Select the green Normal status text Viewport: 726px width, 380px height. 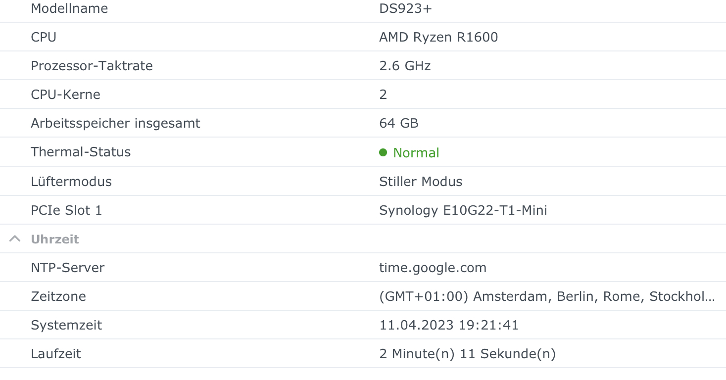tap(416, 153)
